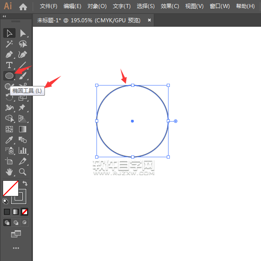The width and height of the screenshot is (261, 261).
Task: Open Edit Toolbar three-dots menu
Action: (16, 248)
